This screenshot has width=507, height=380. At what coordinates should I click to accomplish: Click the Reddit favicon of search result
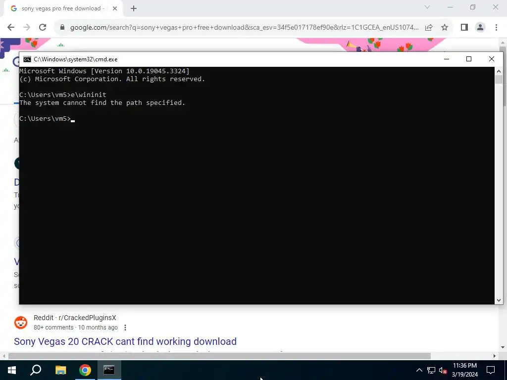21,323
